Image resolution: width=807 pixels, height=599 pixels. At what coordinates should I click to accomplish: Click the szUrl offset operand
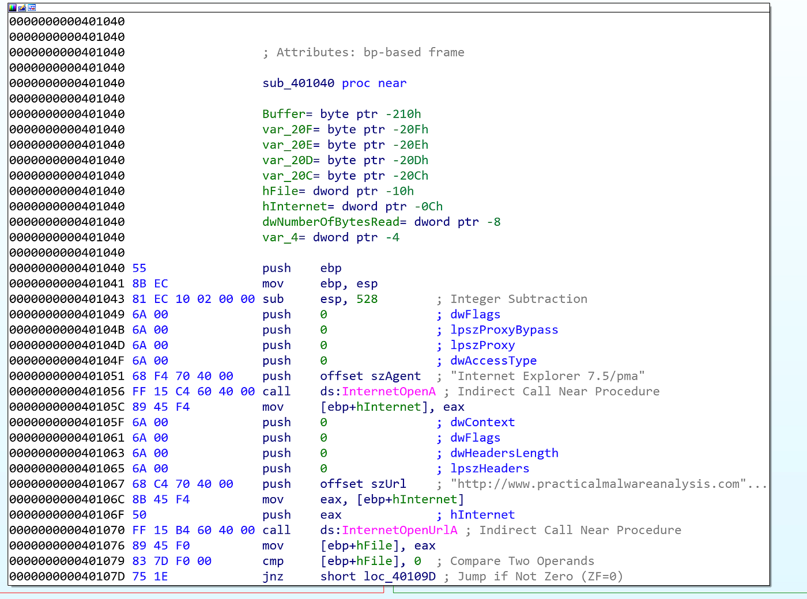[x=363, y=484]
